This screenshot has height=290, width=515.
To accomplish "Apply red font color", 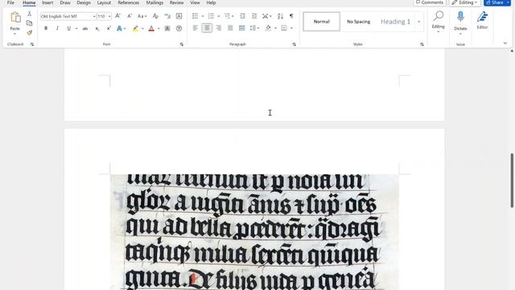I will click(x=151, y=29).
